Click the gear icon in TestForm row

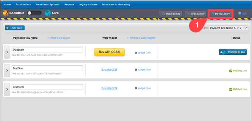(136, 88)
